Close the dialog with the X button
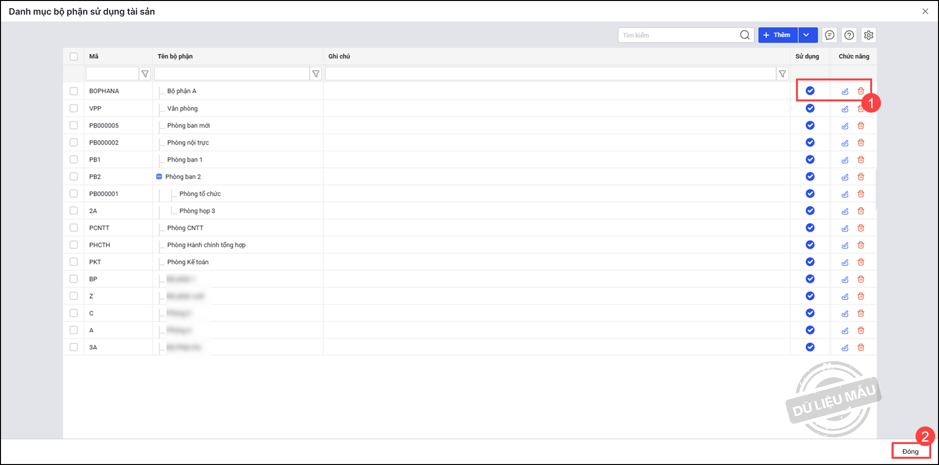This screenshot has width=939, height=465. 925,11
